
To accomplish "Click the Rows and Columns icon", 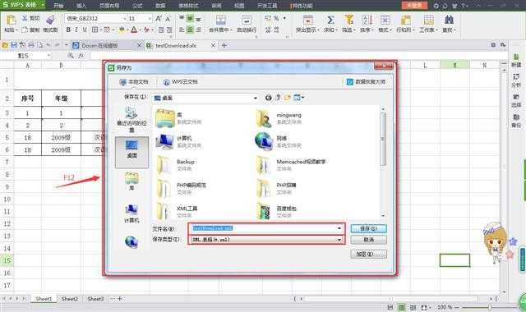I will [405, 20].
